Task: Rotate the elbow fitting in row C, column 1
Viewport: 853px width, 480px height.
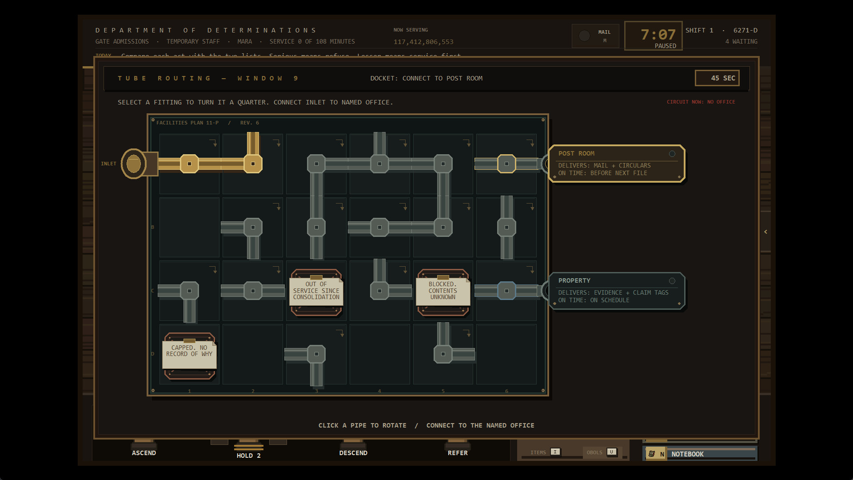Action: [189, 291]
